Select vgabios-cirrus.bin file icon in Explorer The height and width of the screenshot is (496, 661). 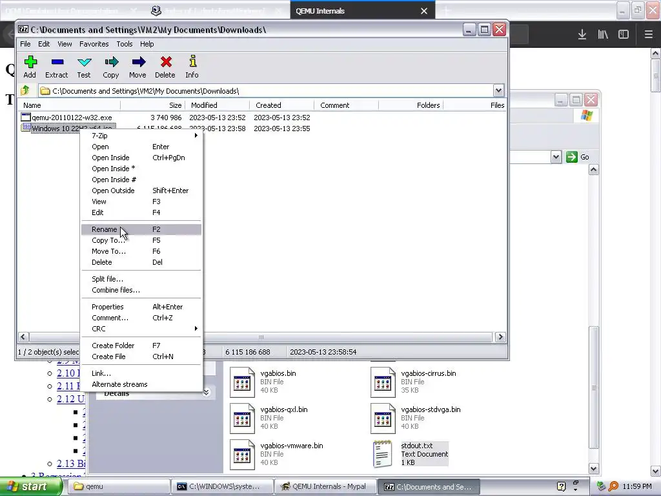(x=383, y=382)
